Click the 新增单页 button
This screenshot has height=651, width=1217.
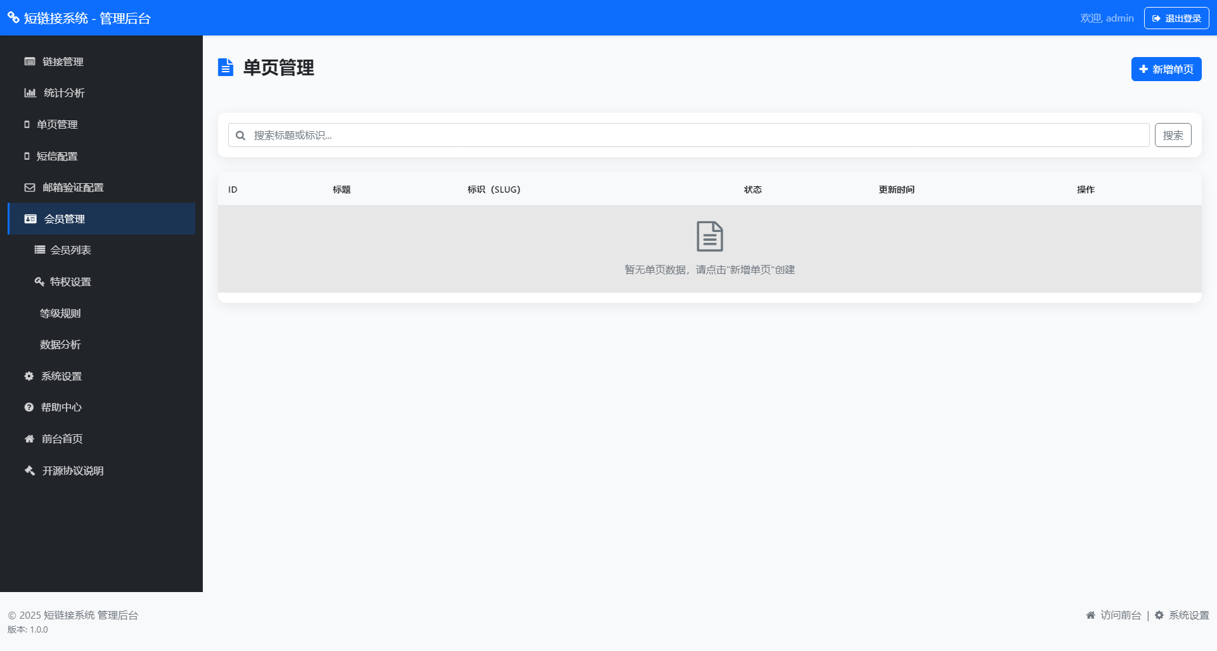1166,69
